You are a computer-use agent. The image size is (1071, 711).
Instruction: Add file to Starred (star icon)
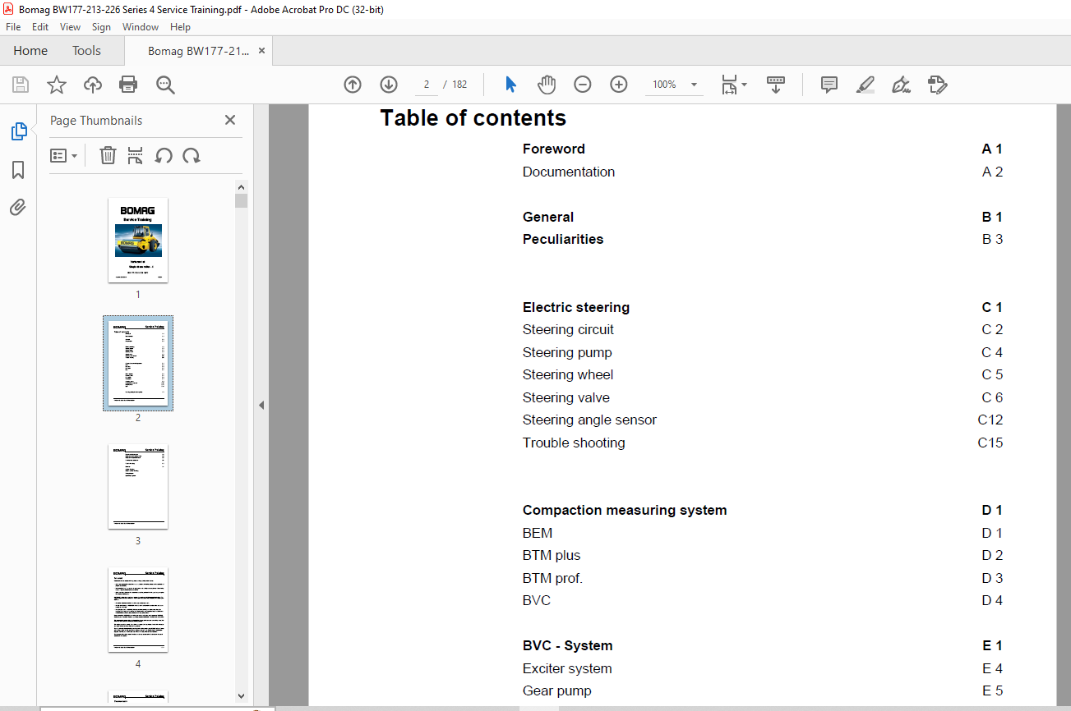point(57,85)
